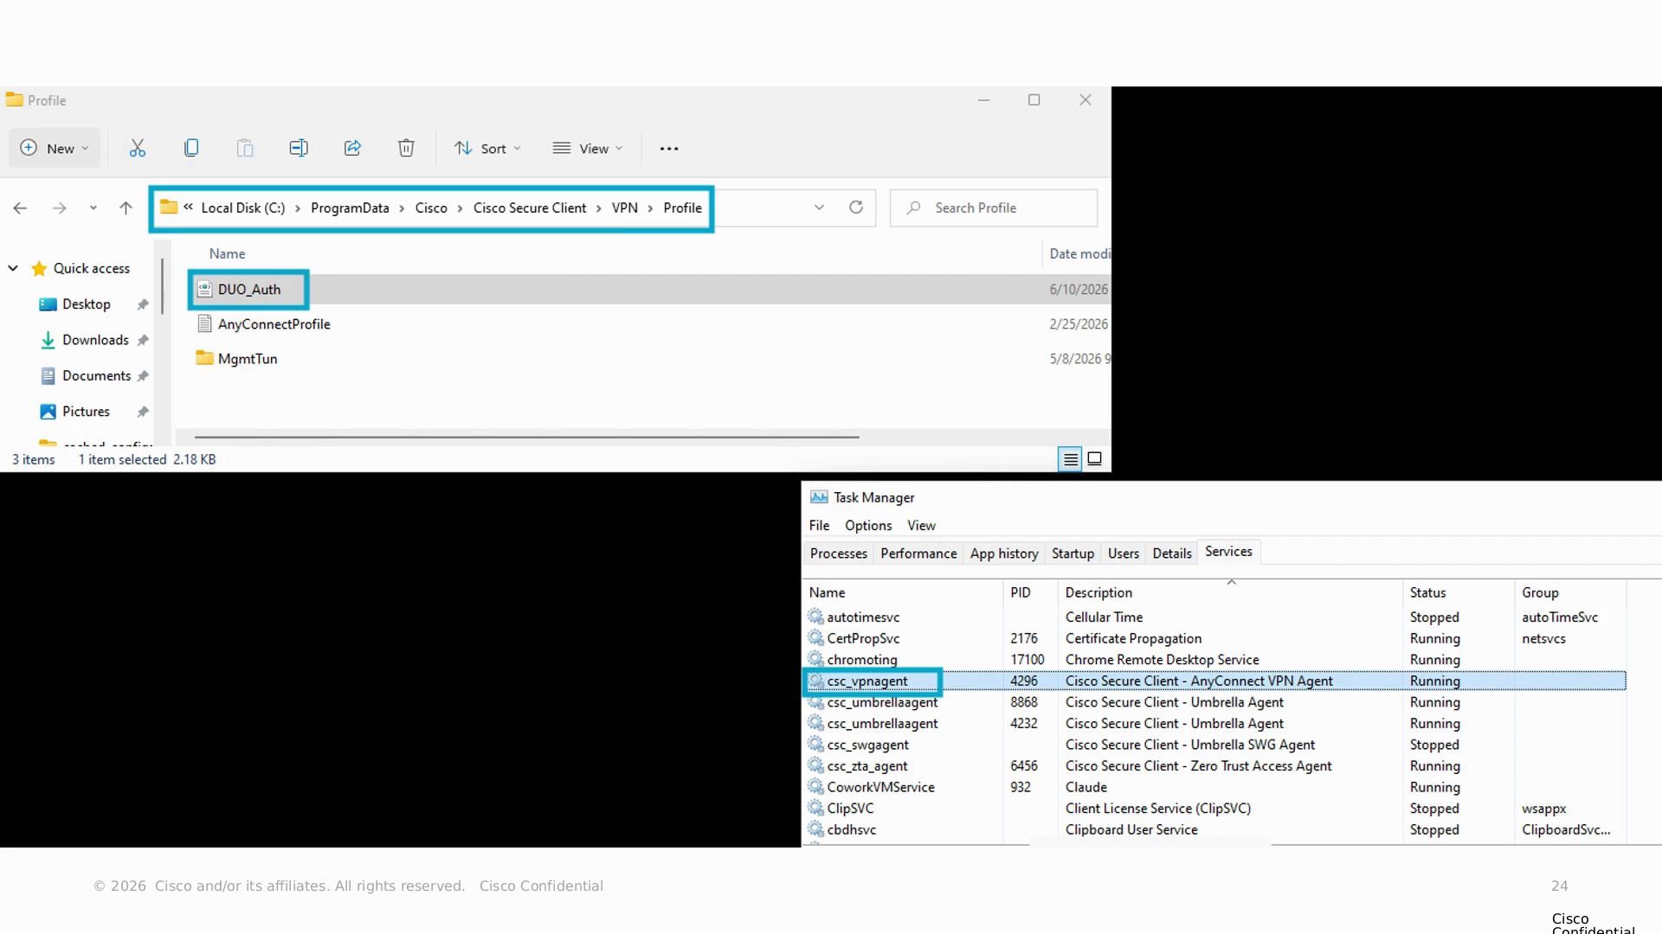The height and width of the screenshot is (934, 1662).
Task: Sort services by Status column header
Action: [x=1458, y=592]
